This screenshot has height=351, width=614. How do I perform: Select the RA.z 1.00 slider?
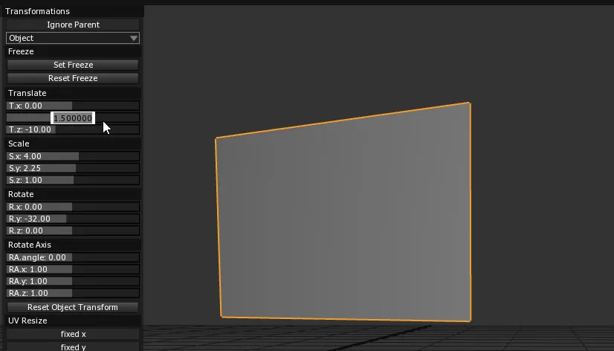(73, 293)
